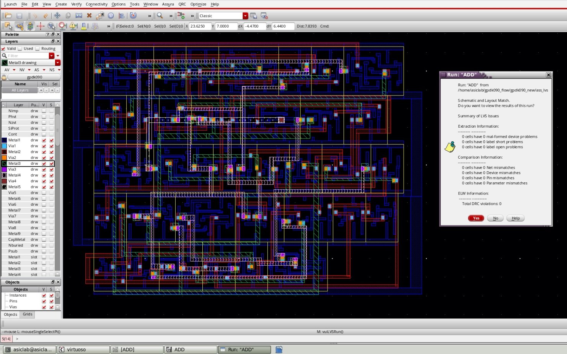Image resolution: width=567 pixels, height=354 pixels.
Task: Open the Classic workspace dropdown
Action: point(245,16)
